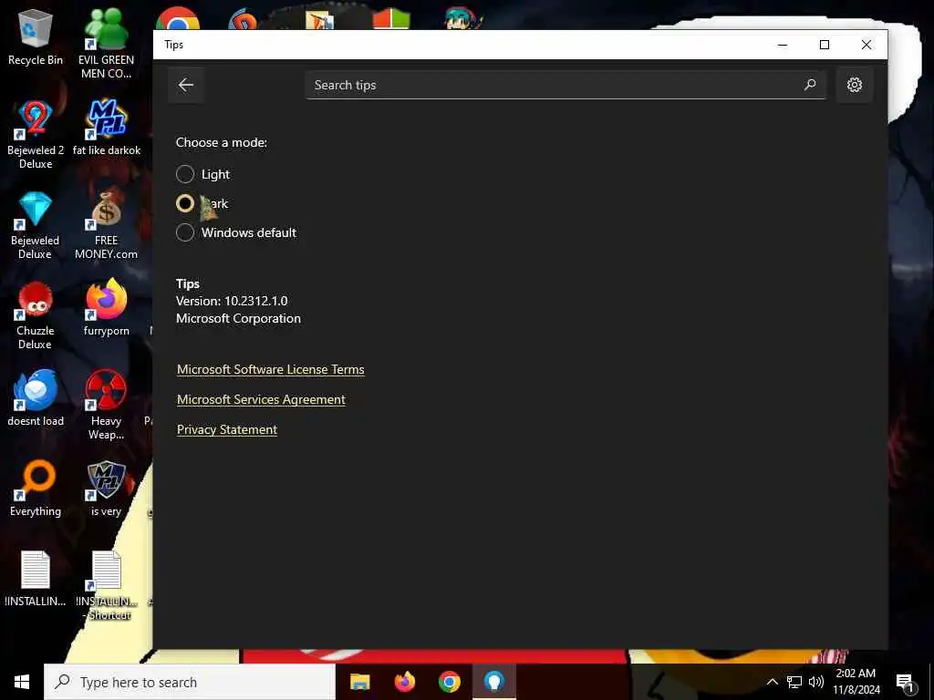The height and width of the screenshot is (700, 934).
Task: Launch Firefox from the taskbar
Action: pos(405,682)
